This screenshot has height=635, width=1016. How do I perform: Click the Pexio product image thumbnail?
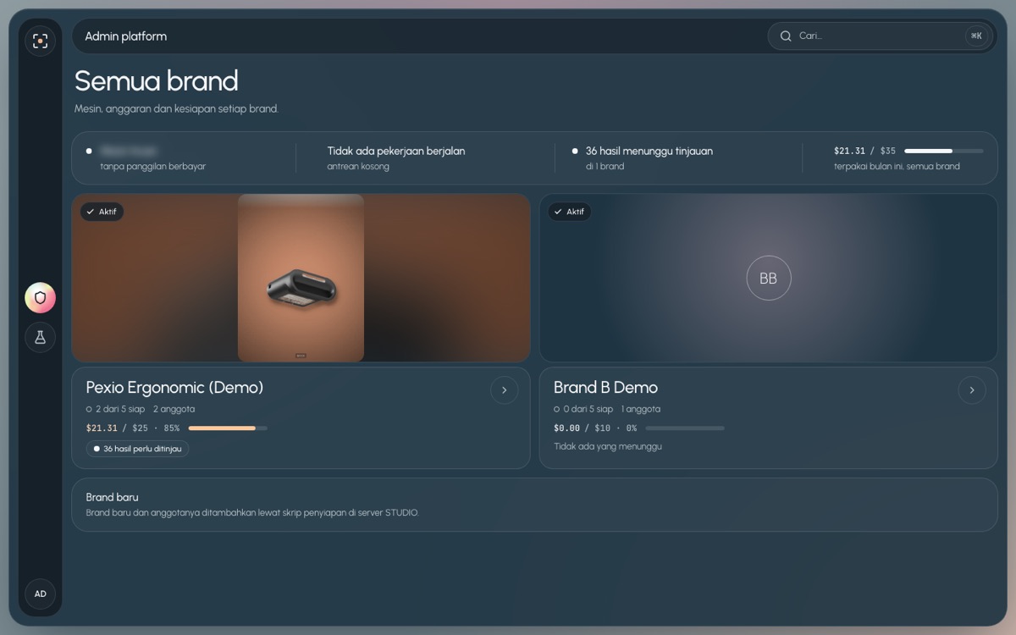point(301,278)
